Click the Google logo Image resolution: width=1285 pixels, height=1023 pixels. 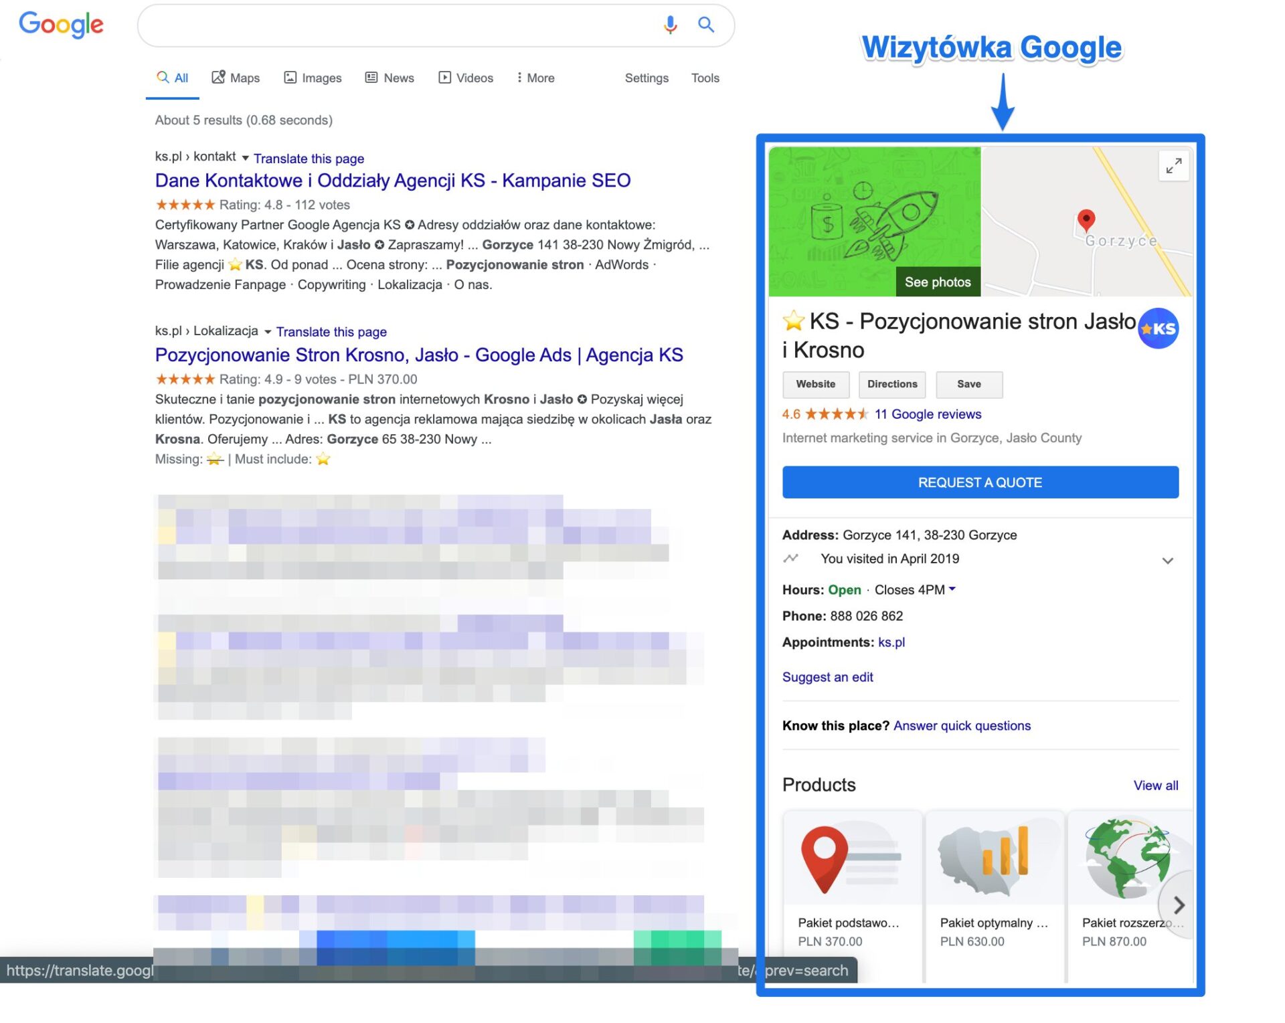tap(61, 25)
